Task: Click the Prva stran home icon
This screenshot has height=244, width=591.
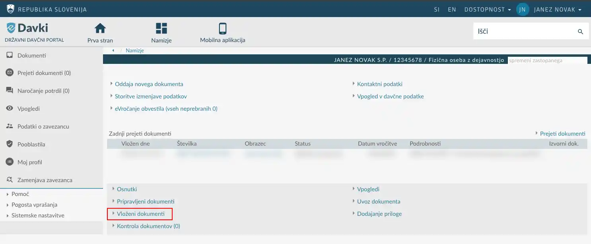Action: [x=100, y=29]
